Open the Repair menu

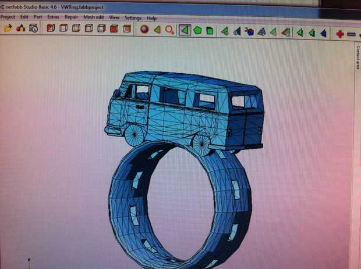tap(71, 17)
